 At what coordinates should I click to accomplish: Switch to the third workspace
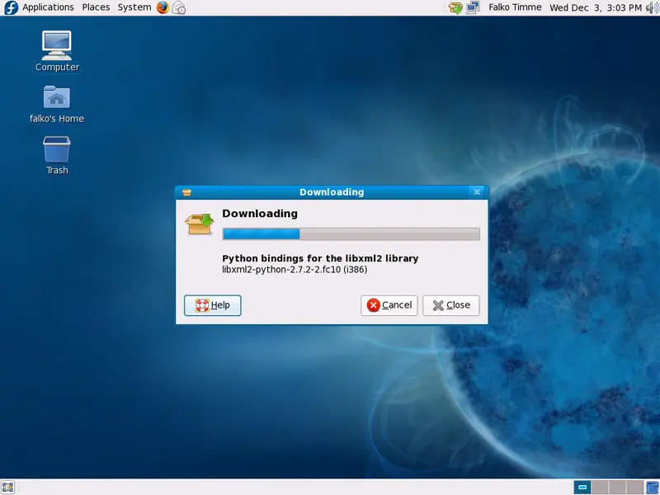617,488
